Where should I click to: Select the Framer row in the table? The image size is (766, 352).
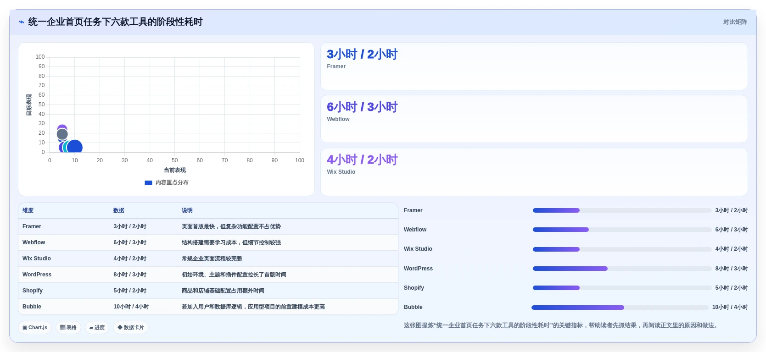pos(208,226)
